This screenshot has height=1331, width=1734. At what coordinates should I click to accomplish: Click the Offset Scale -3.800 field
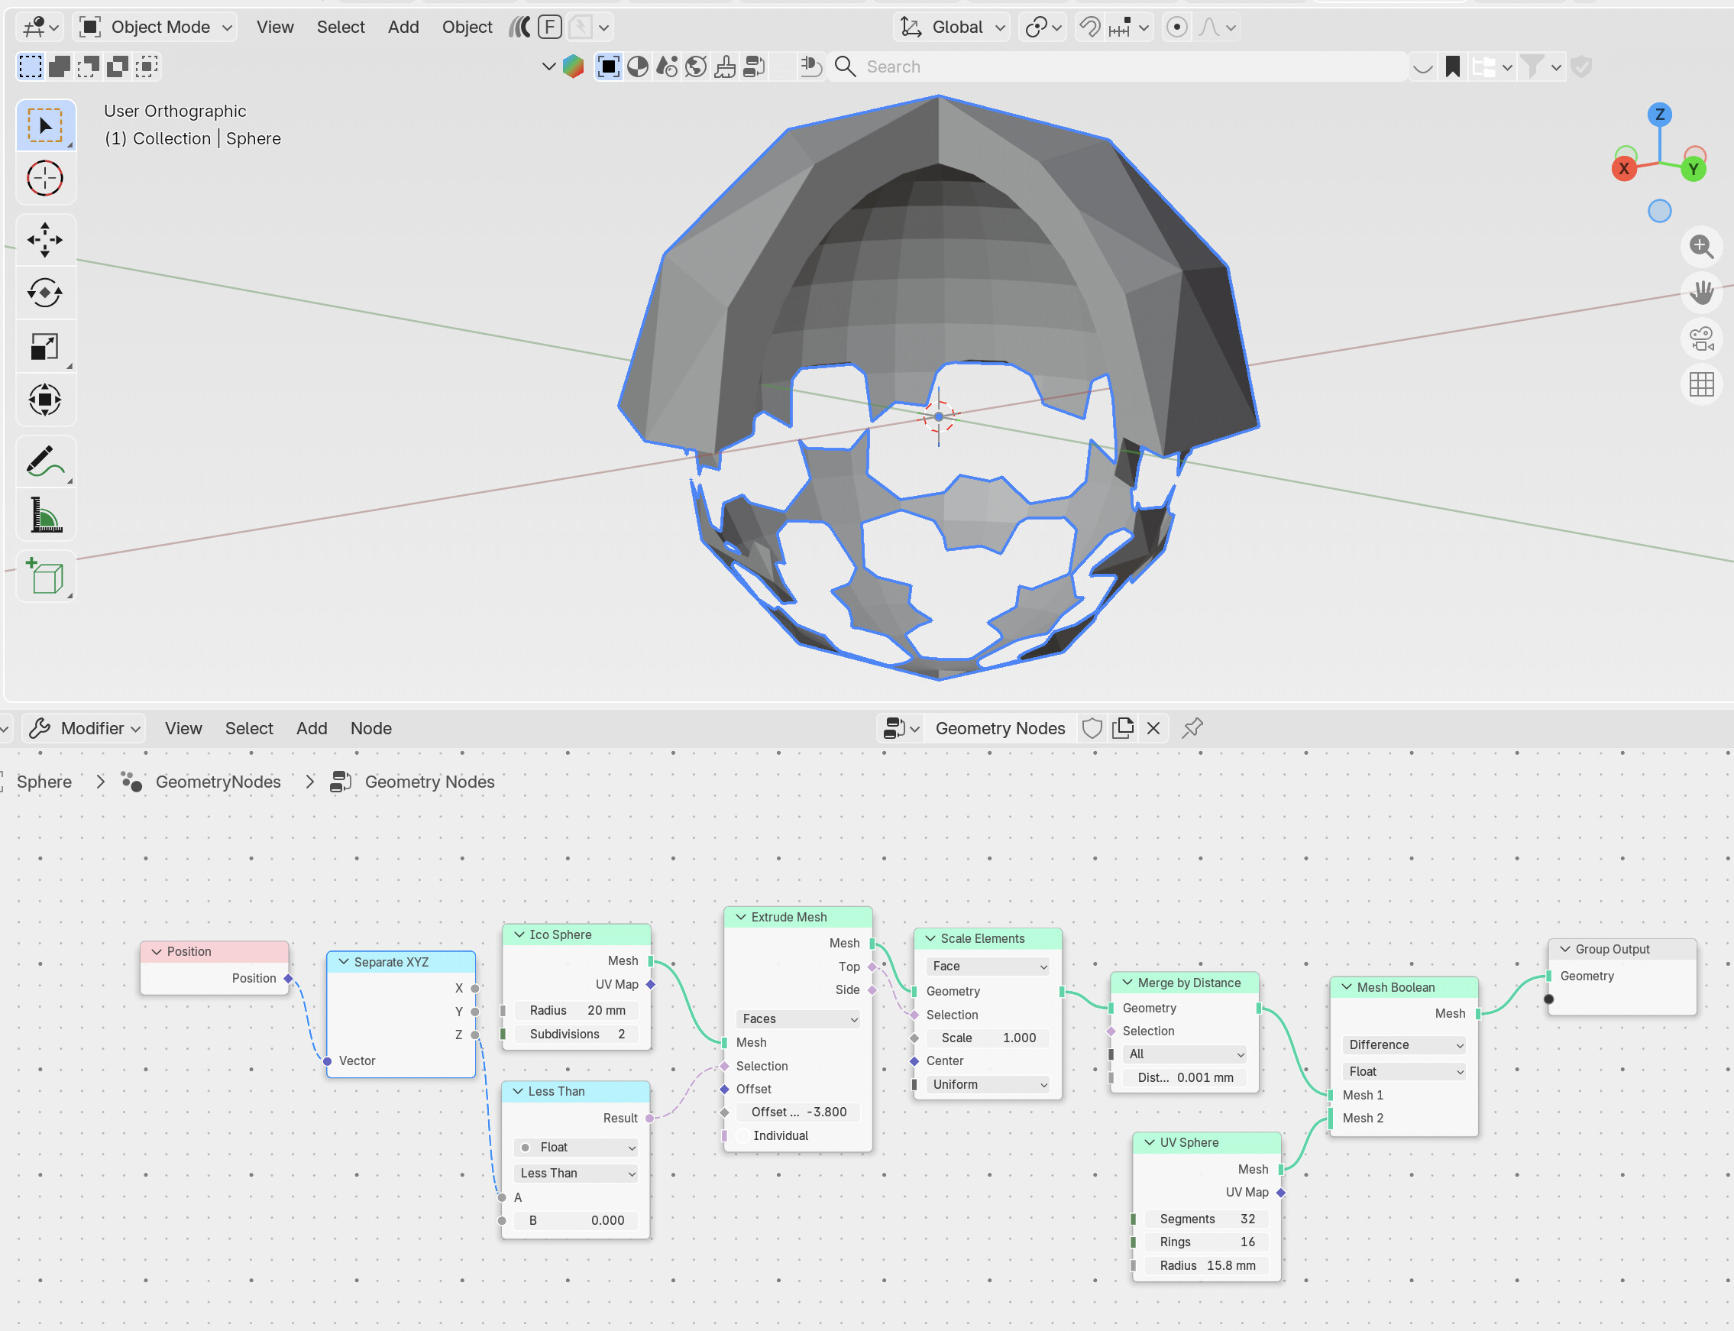(x=798, y=1112)
